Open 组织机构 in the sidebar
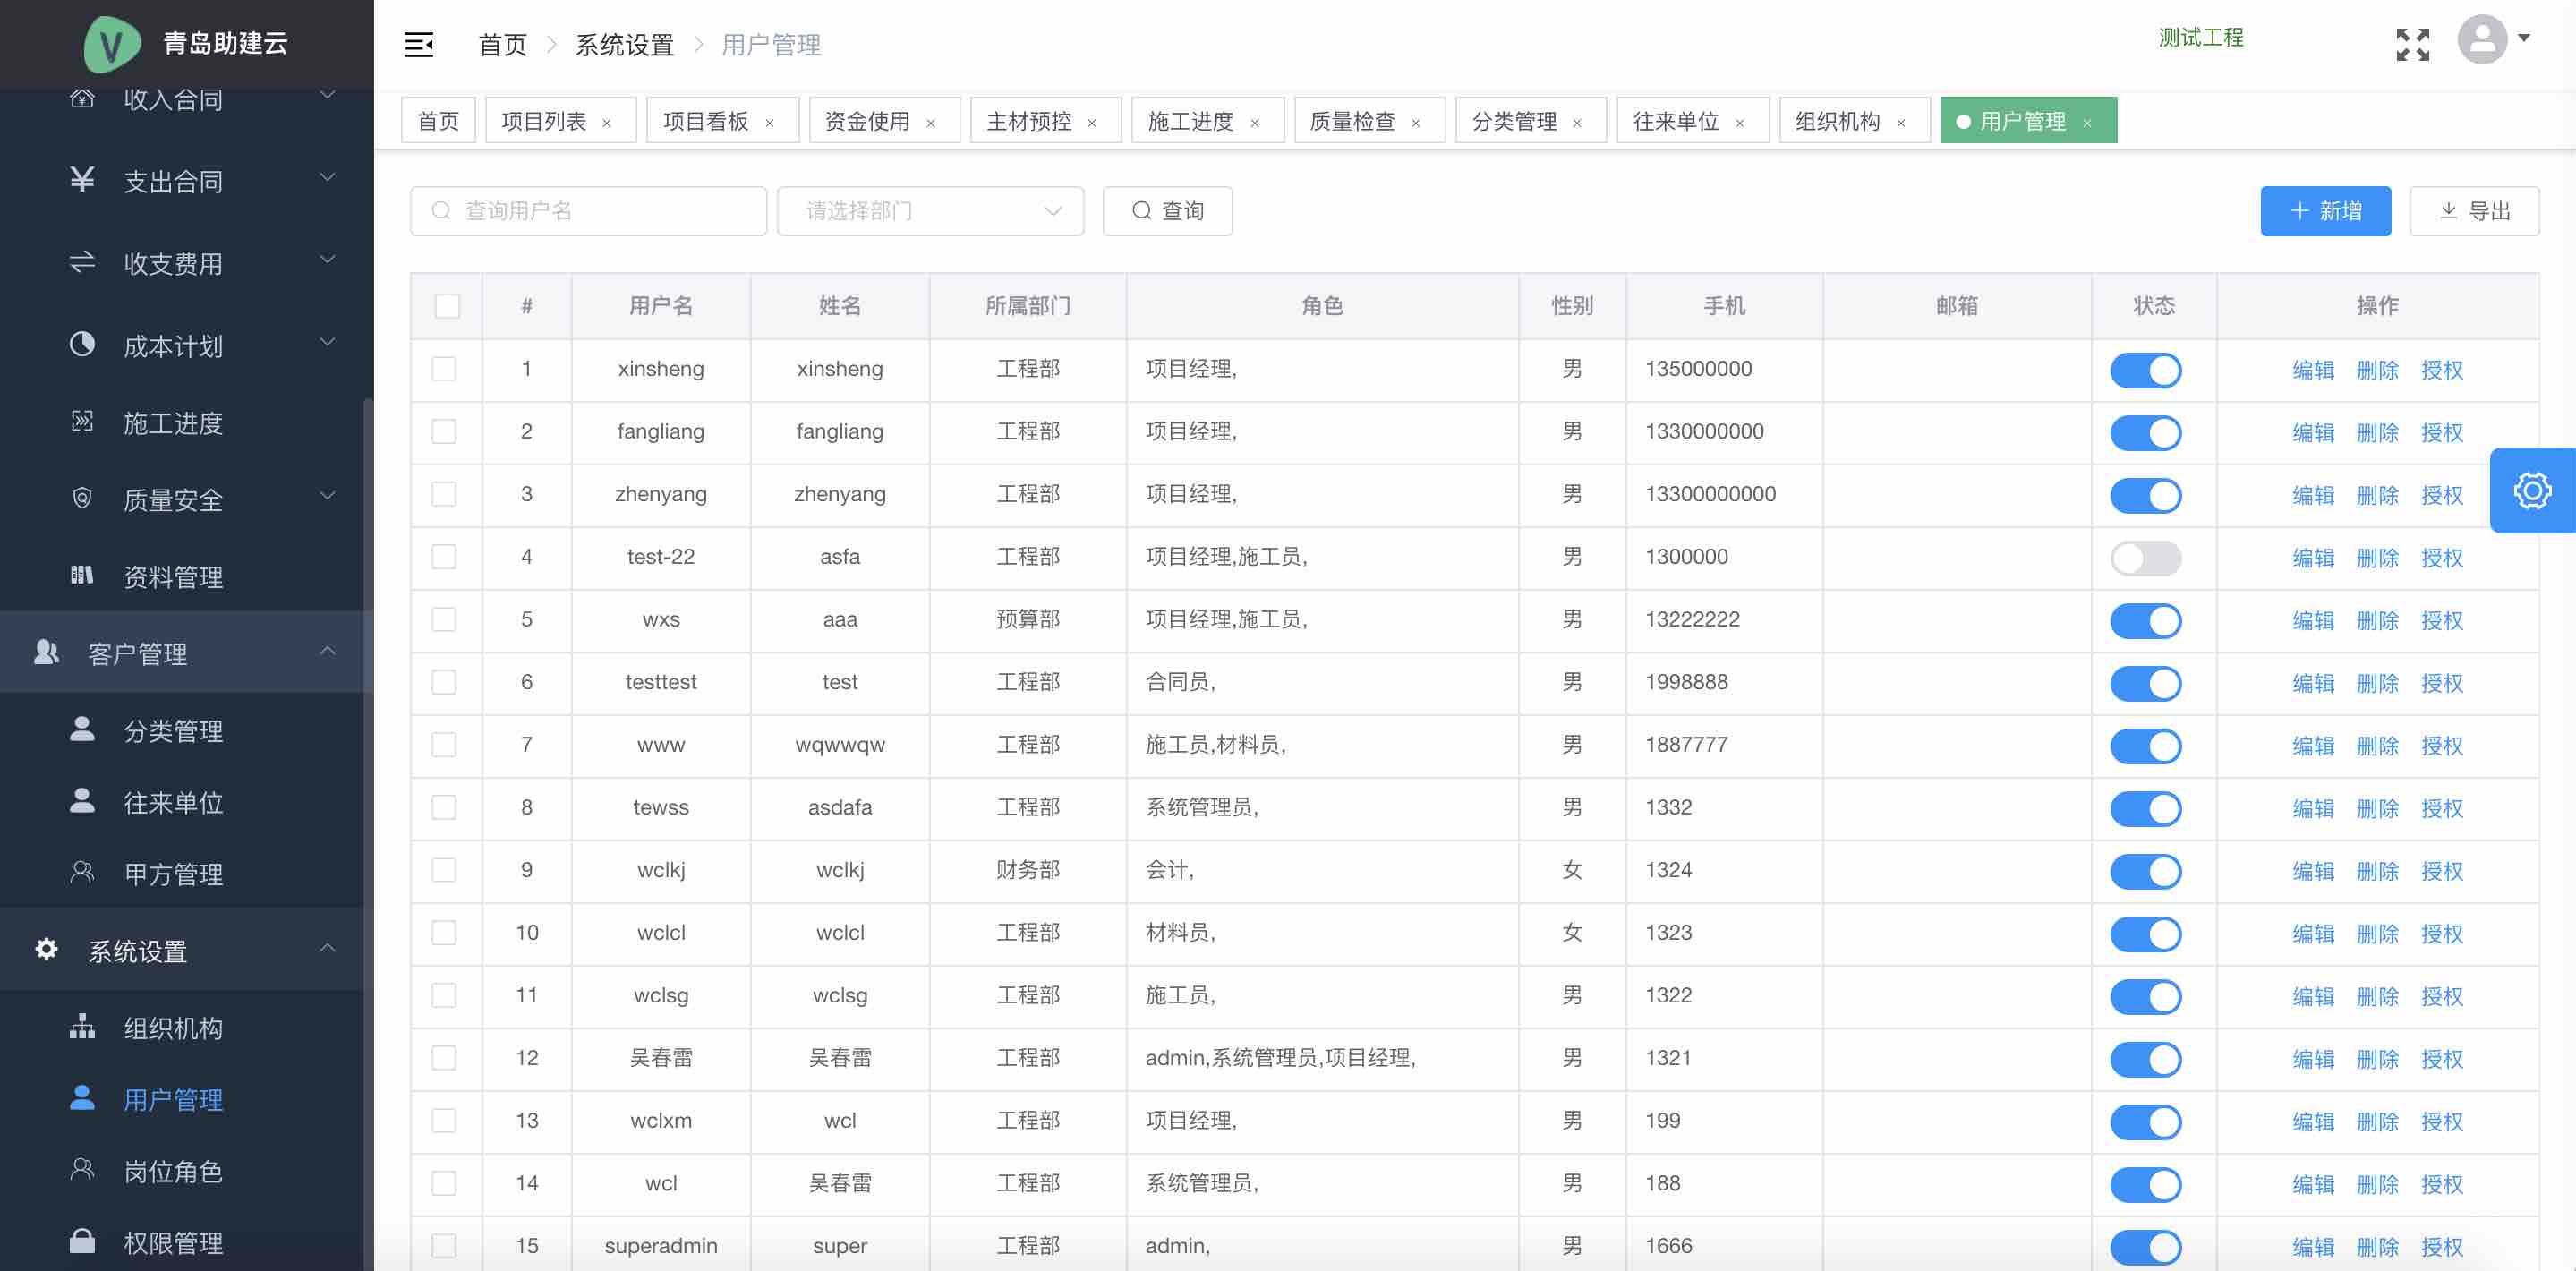 pos(173,1027)
